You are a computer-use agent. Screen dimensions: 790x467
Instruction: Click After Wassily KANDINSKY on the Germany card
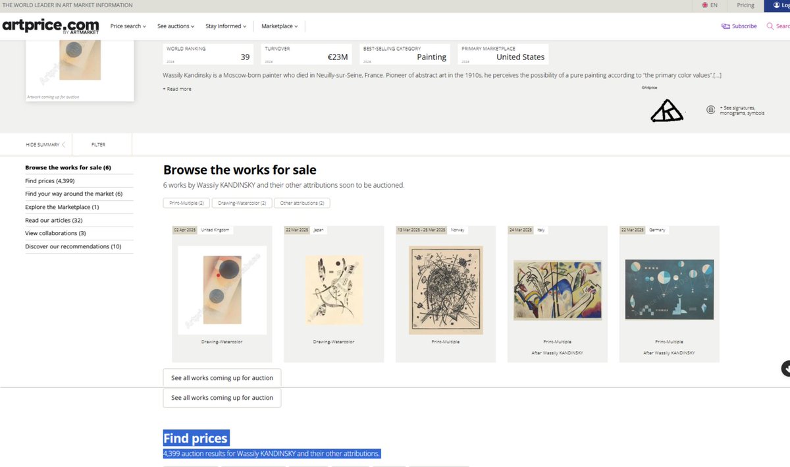click(669, 353)
